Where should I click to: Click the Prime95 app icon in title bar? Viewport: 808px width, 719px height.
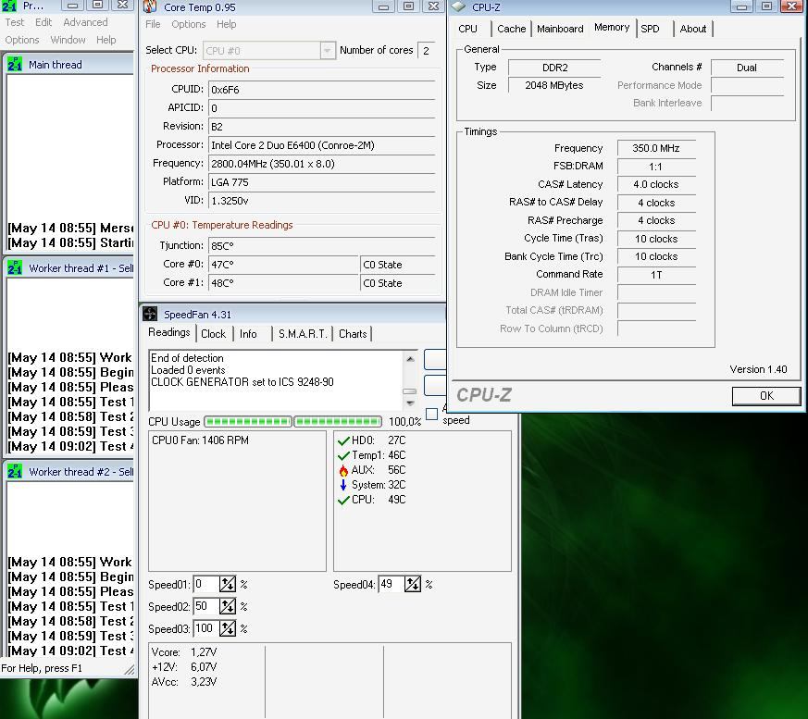pos(9,6)
